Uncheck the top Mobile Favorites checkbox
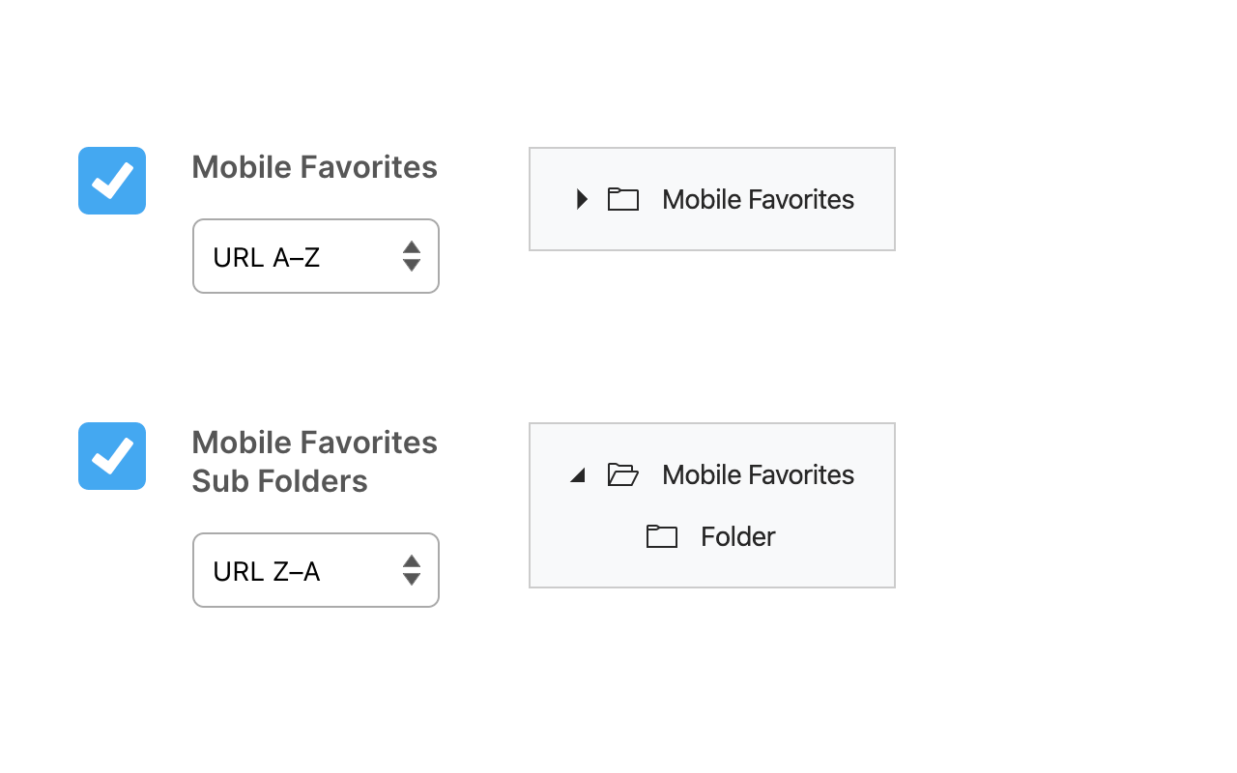 tap(112, 181)
